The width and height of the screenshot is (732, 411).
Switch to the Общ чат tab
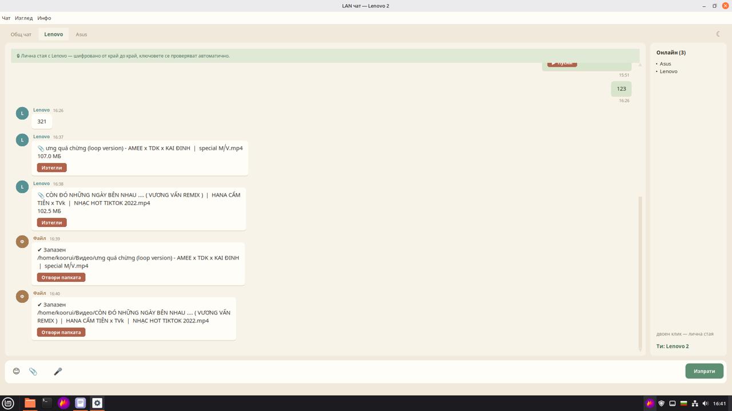(21, 34)
